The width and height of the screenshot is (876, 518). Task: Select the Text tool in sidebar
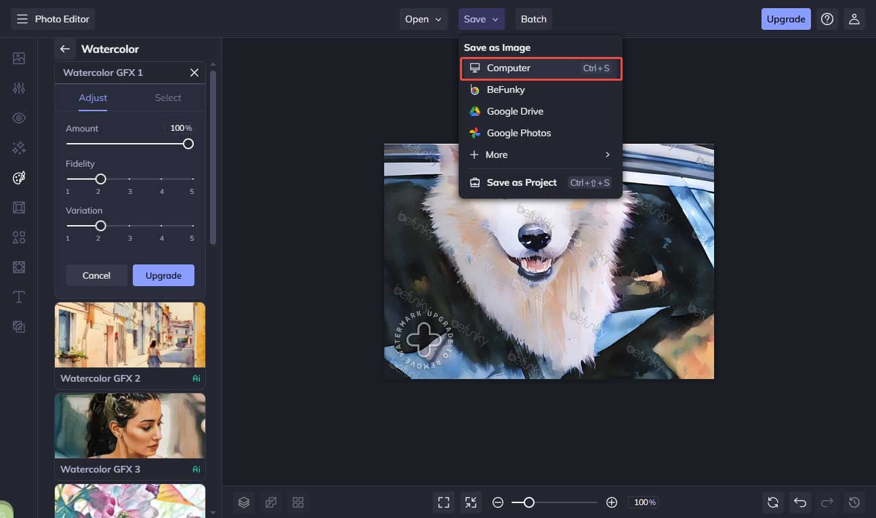[x=19, y=297]
